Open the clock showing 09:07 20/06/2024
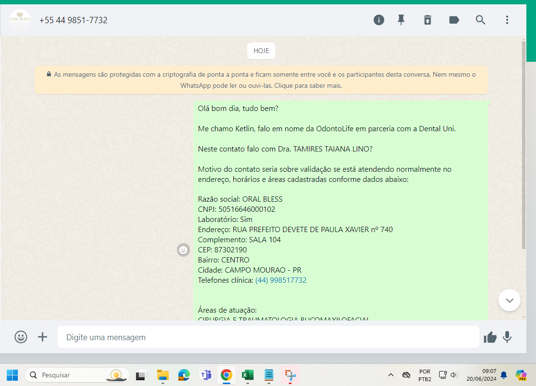This screenshot has width=536, height=386. tap(482, 375)
